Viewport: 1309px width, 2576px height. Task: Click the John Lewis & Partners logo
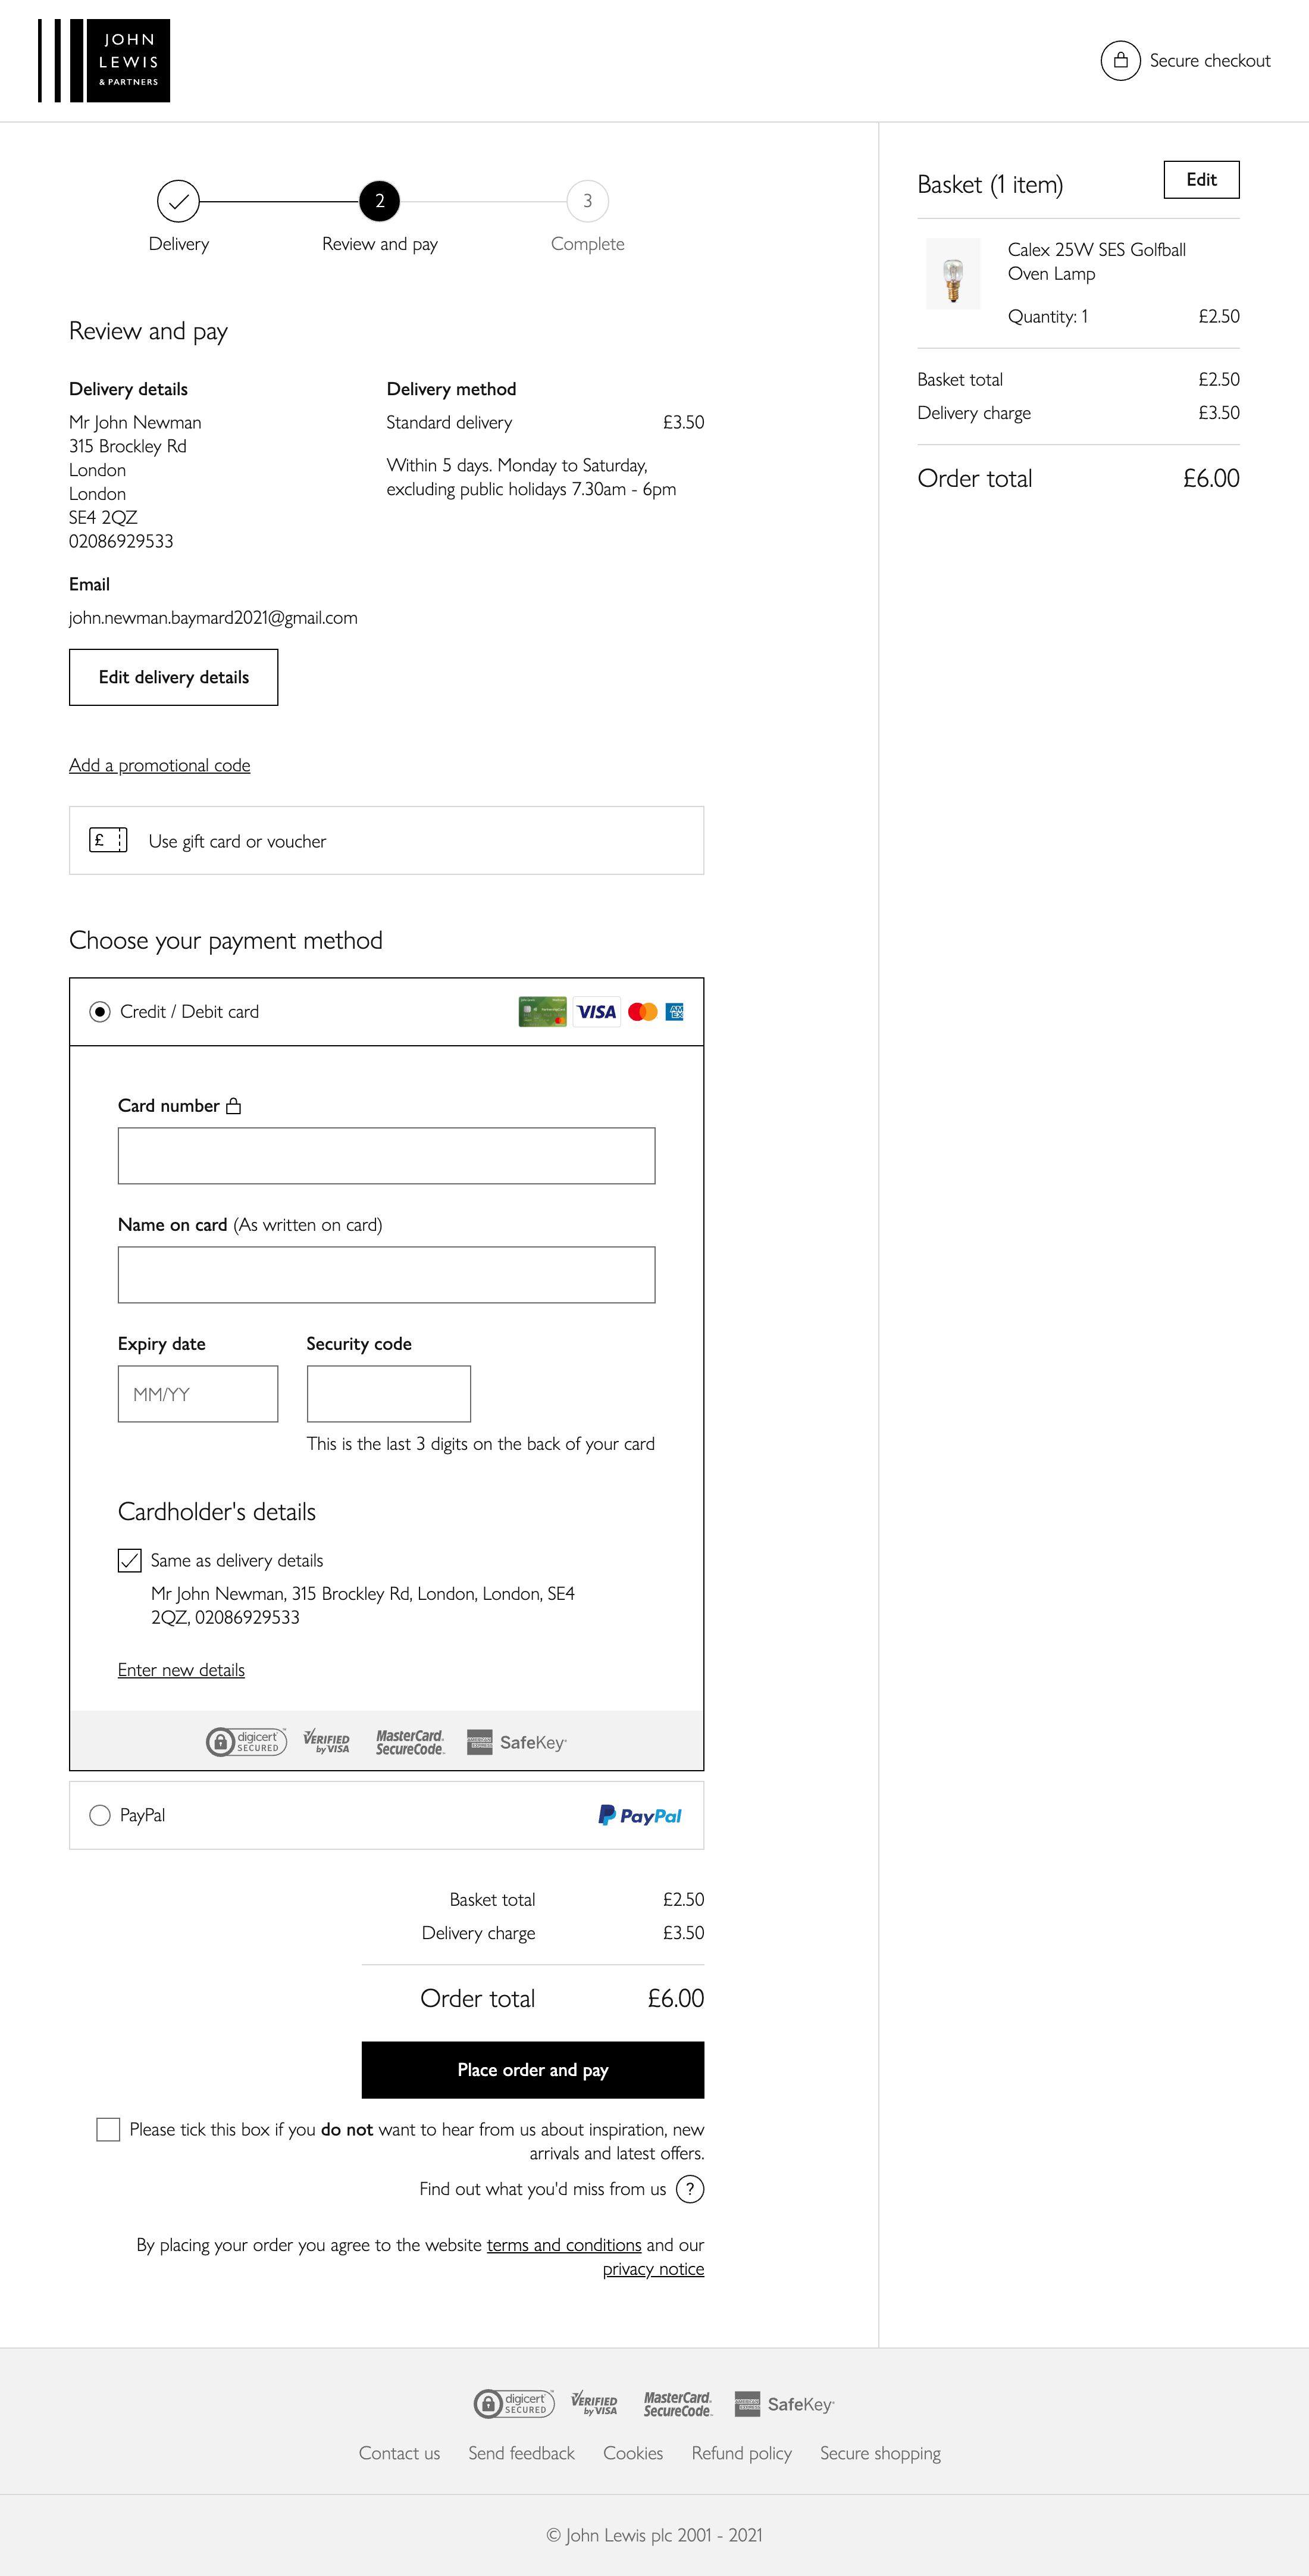tap(104, 61)
